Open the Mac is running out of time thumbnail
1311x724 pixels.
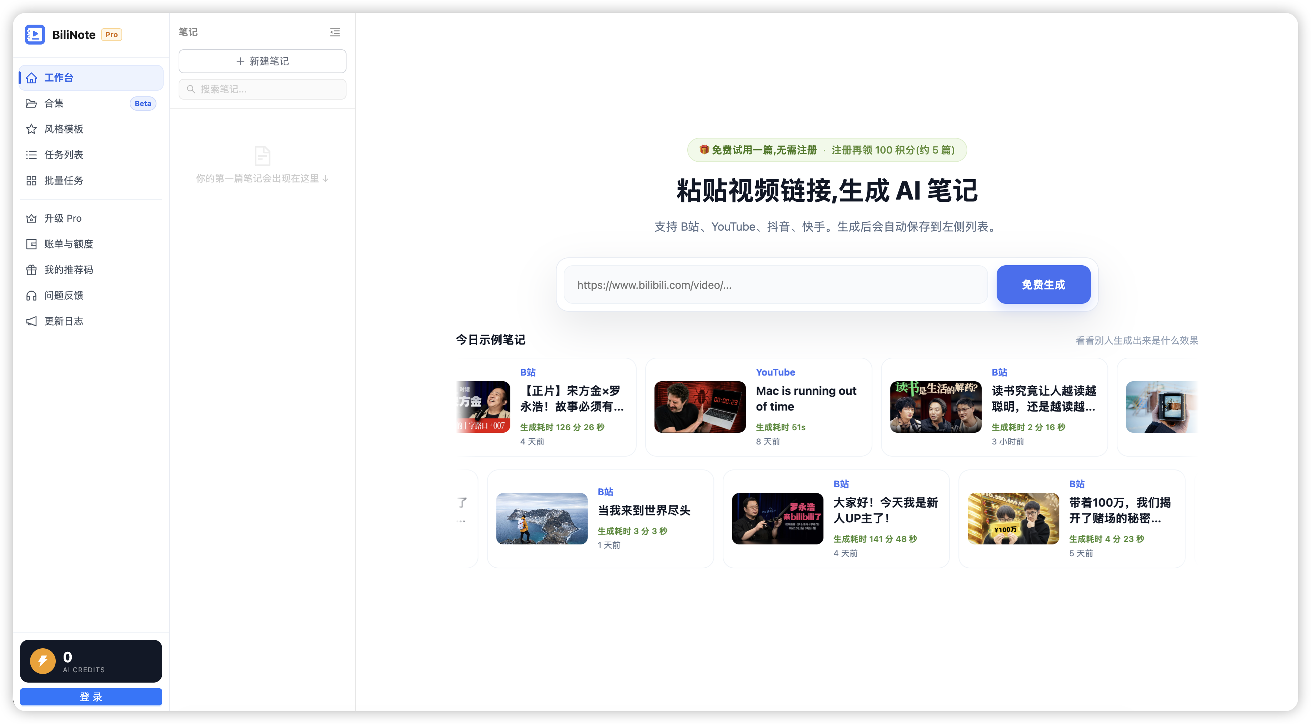tap(700, 407)
